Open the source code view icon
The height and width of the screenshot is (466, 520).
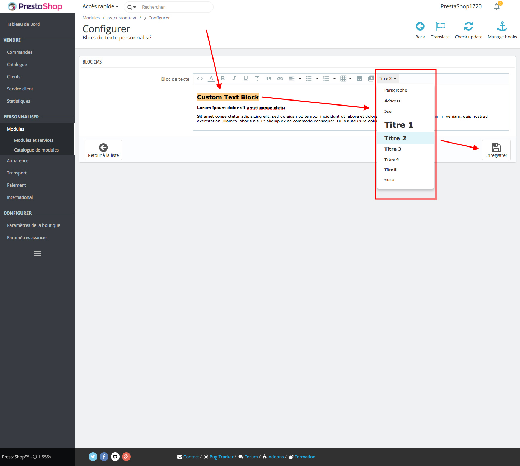pos(200,79)
